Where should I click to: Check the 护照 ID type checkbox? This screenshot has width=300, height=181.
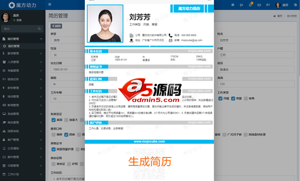[69, 164]
